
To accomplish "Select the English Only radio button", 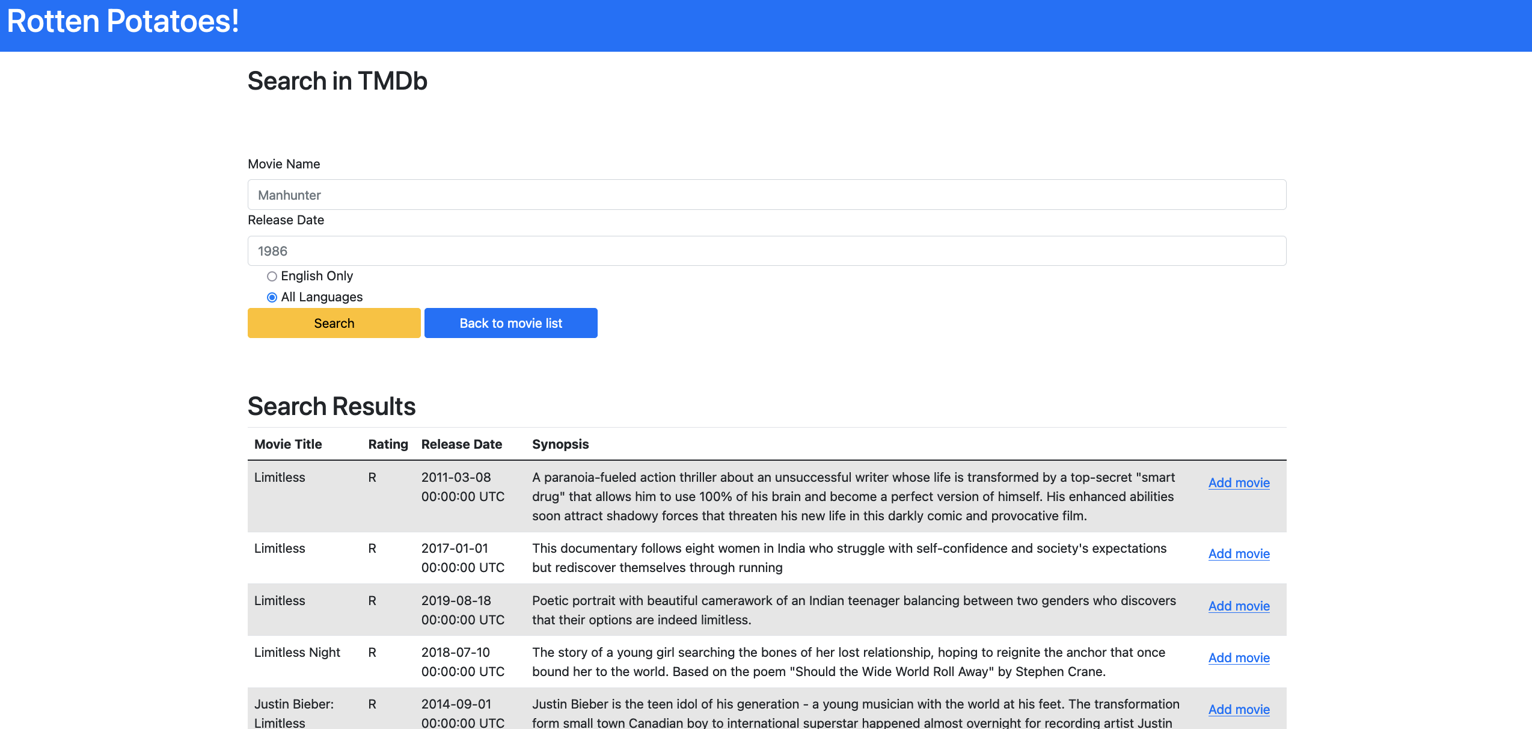I will point(272,276).
